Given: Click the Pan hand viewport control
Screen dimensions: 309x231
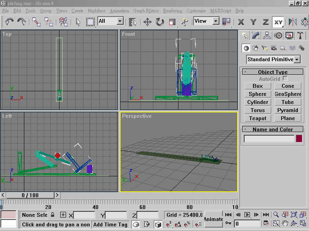Looking at the screenshot, I should point(285,223).
